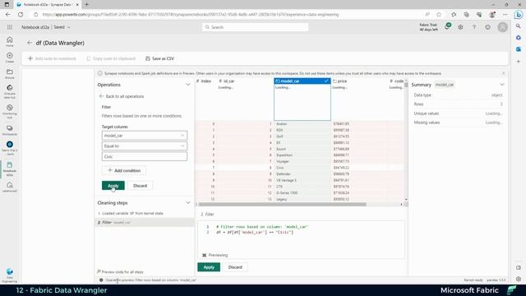Open Edge sidebar search icon
This screenshot has width=526, height=296.
click(519, 26)
